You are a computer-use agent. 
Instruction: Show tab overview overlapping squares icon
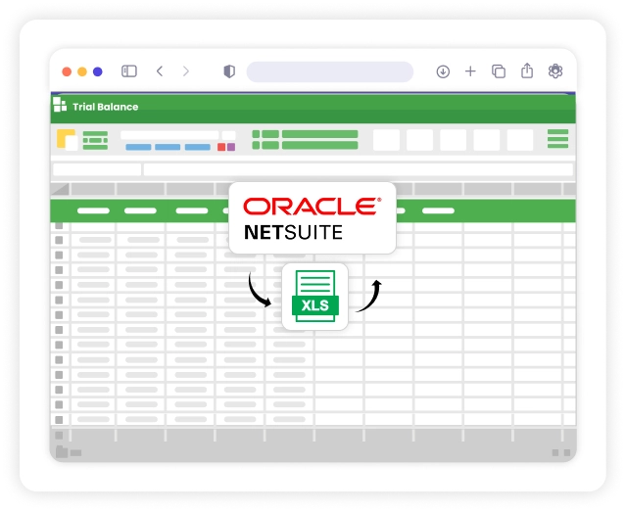tap(499, 71)
